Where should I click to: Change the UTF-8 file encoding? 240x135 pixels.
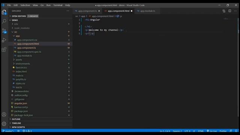187,131
